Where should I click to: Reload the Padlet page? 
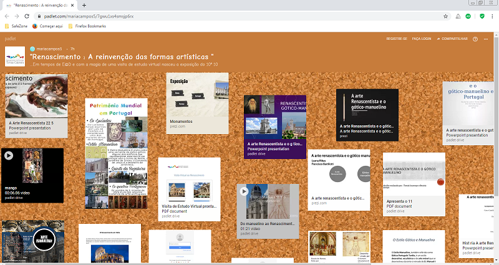pos(27,16)
